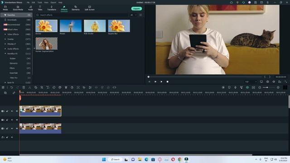Image resolution: width=290 pixels, height=163 pixels.
Task: Select the top timeline video clip
Action: click(x=40, y=111)
